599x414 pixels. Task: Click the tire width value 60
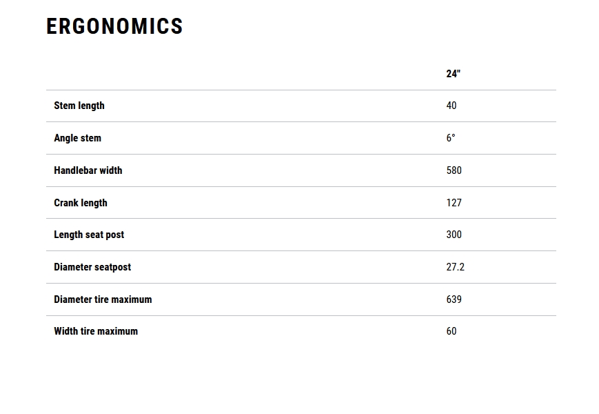(x=451, y=331)
